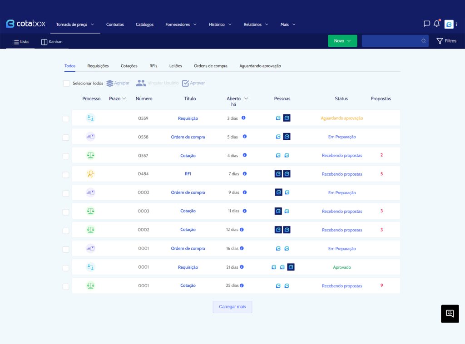Viewport: 465px width, 344px height.
Task: Click info icon next to 3 dias
Action: [x=243, y=118]
